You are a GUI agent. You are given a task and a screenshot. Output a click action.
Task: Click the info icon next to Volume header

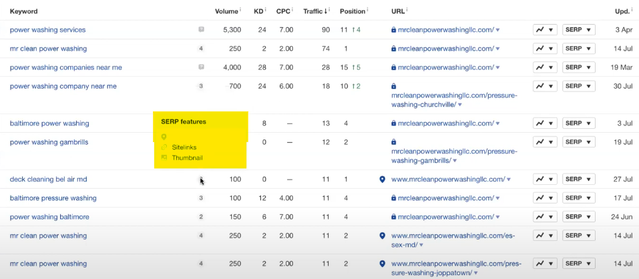pyautogui.click(x=240, y=10)
